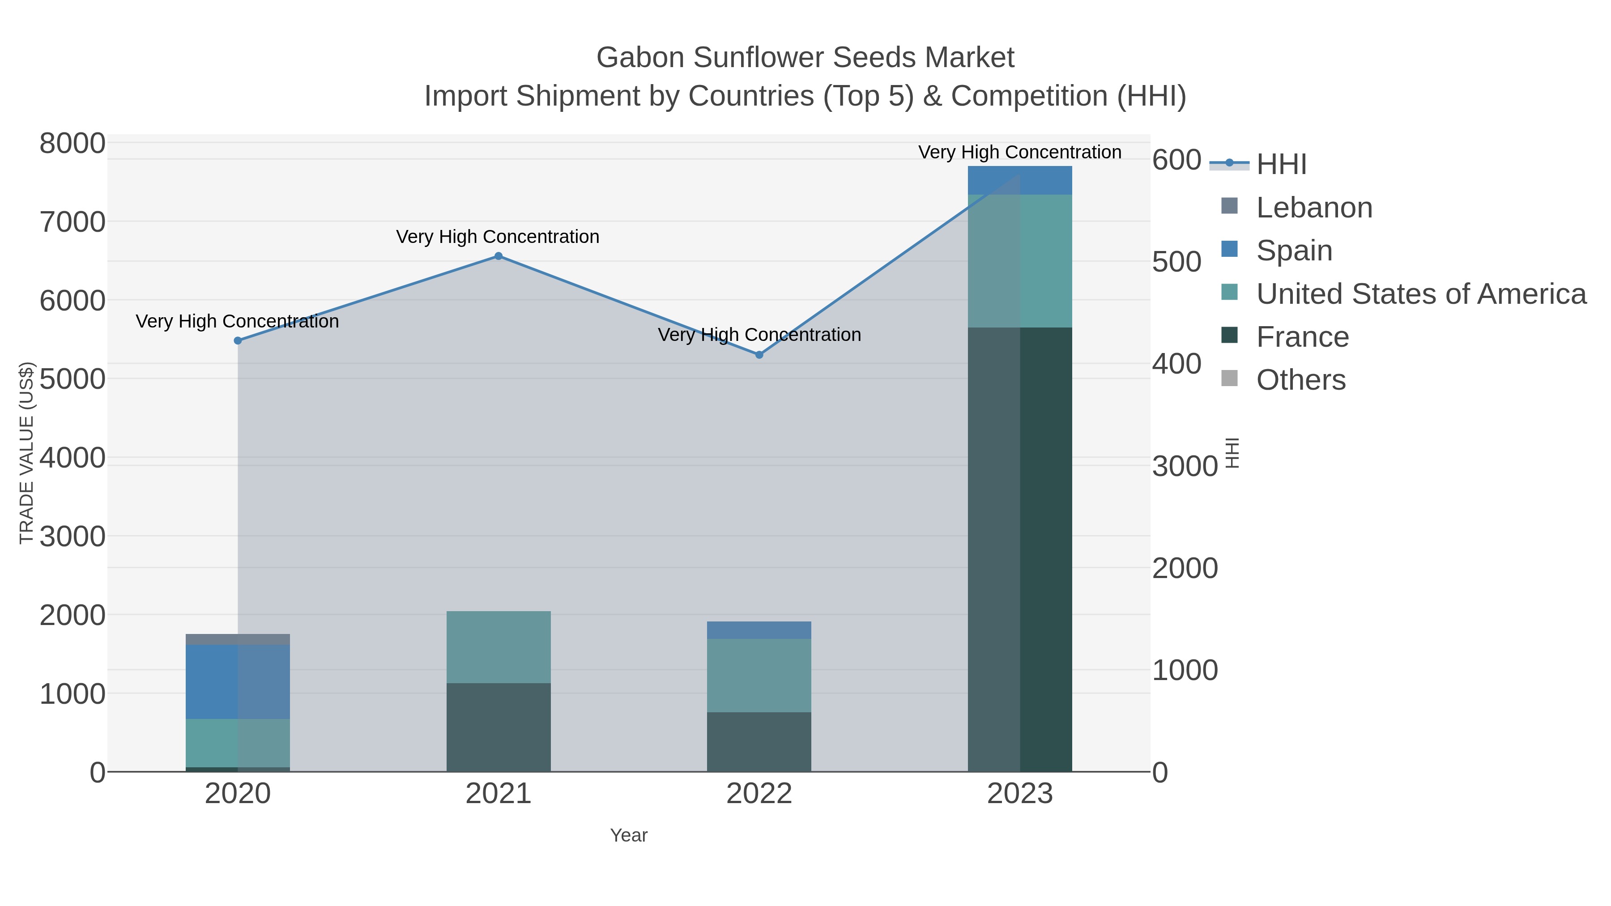Click the 2022 Very High Concentration annotation
The width and height of the screenshot is (1611, 906).
point(759,335)
